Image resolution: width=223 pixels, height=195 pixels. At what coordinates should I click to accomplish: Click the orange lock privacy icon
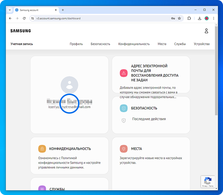click(x=42, y=149)
